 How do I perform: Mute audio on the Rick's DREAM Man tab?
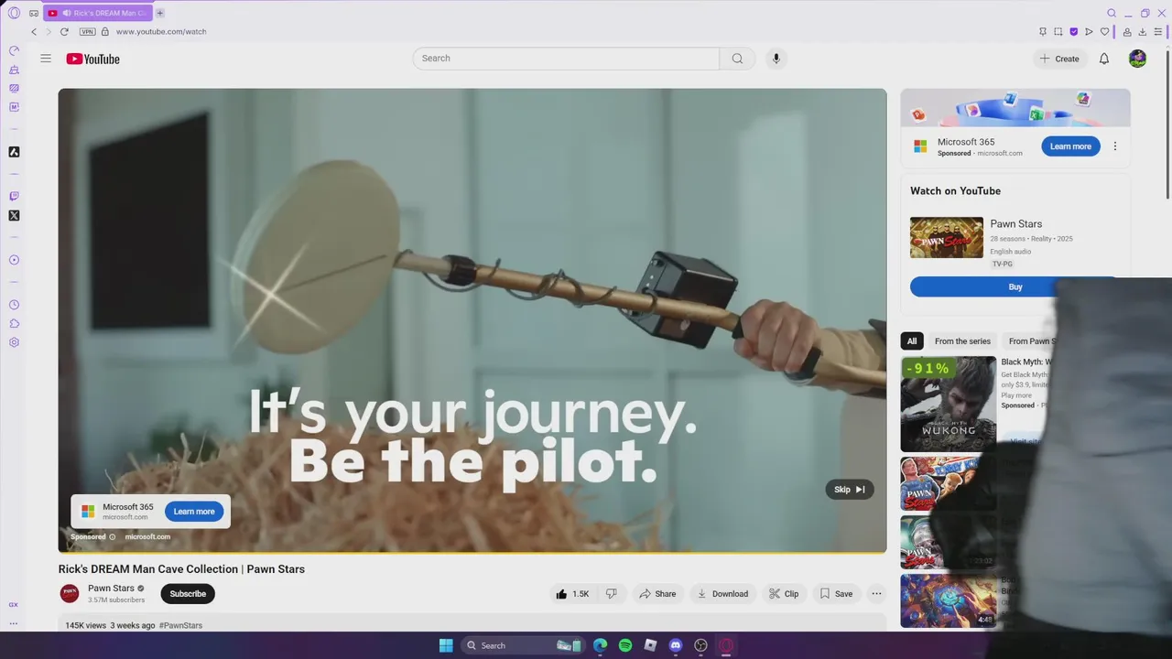(x=67, y=13)
